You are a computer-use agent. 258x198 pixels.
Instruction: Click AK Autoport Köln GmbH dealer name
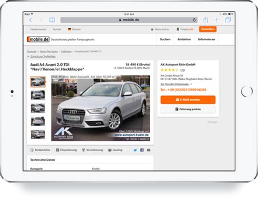pyautogui.click(x=178, y=64)
